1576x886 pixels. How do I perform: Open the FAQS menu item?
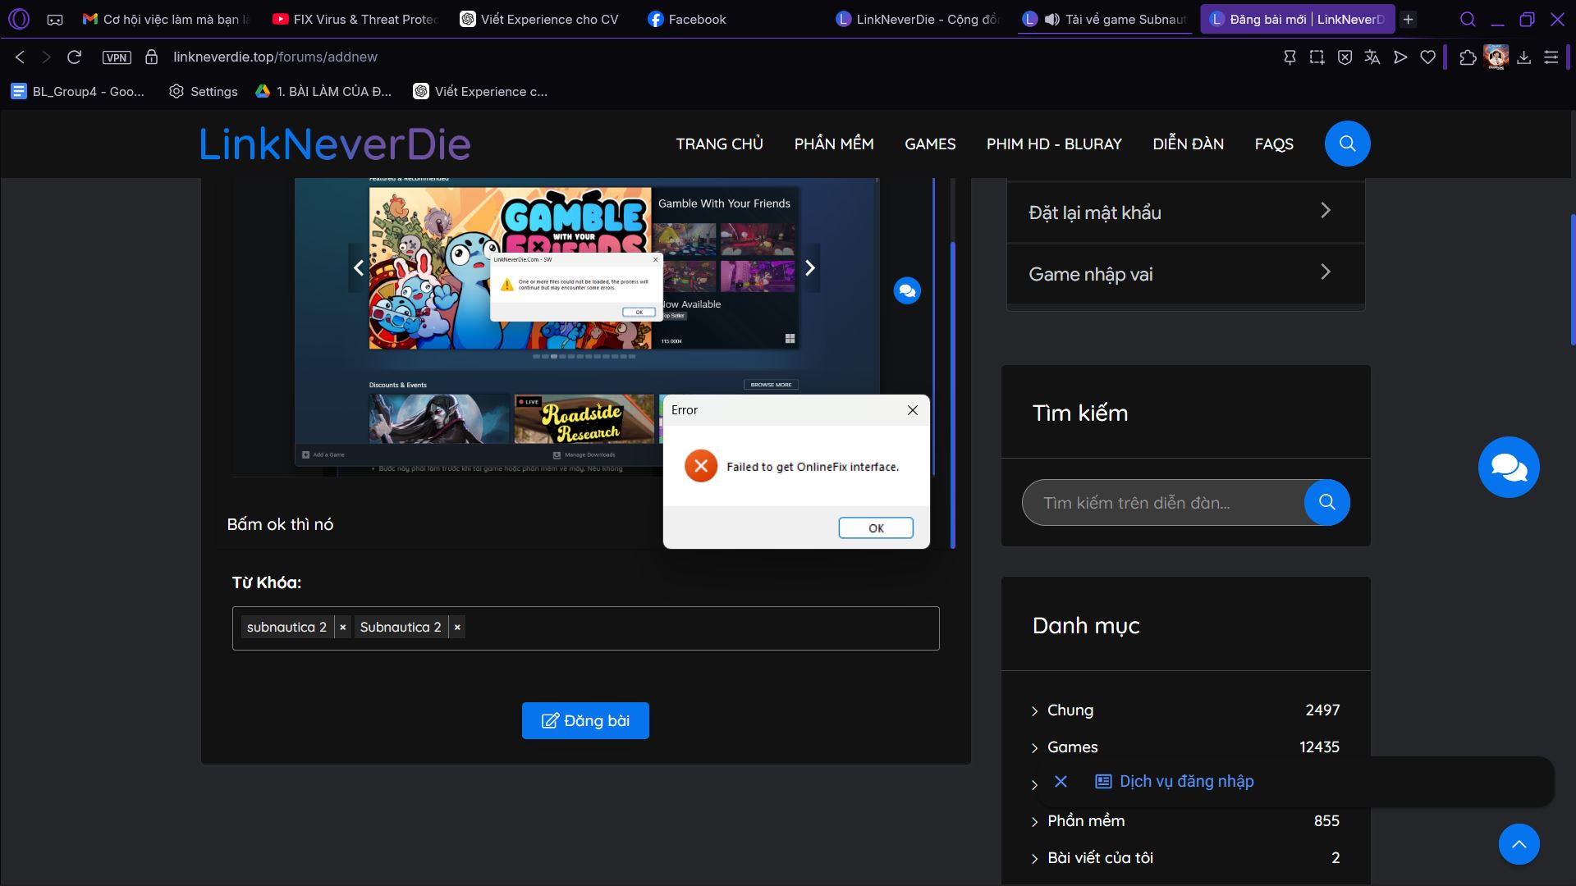point(1274,144)
